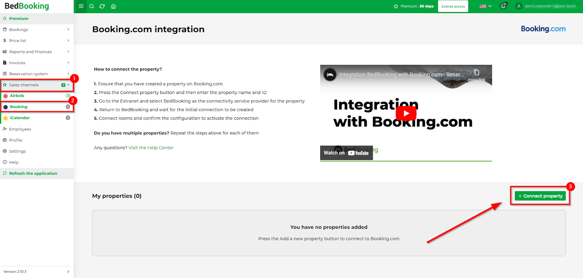Visit the Help Center link
The image size is (583, 278).
[151, 148]
